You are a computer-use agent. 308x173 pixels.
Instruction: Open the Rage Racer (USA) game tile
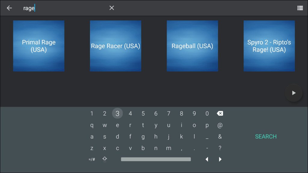(115, 46)
